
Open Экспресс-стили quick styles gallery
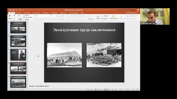pos(122,17)
